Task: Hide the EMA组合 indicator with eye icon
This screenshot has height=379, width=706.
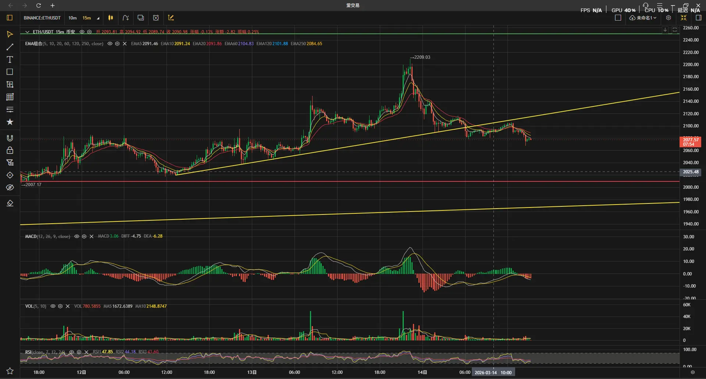Action: (x=110, y=44)
